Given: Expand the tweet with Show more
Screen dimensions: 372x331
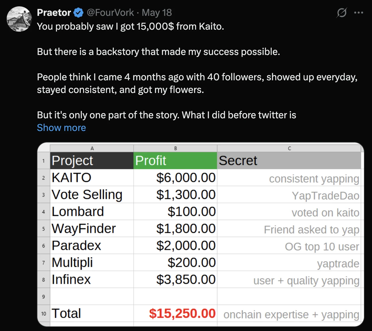Looking at the screenshot, I should pyautogui.click(x=62, y=128).
